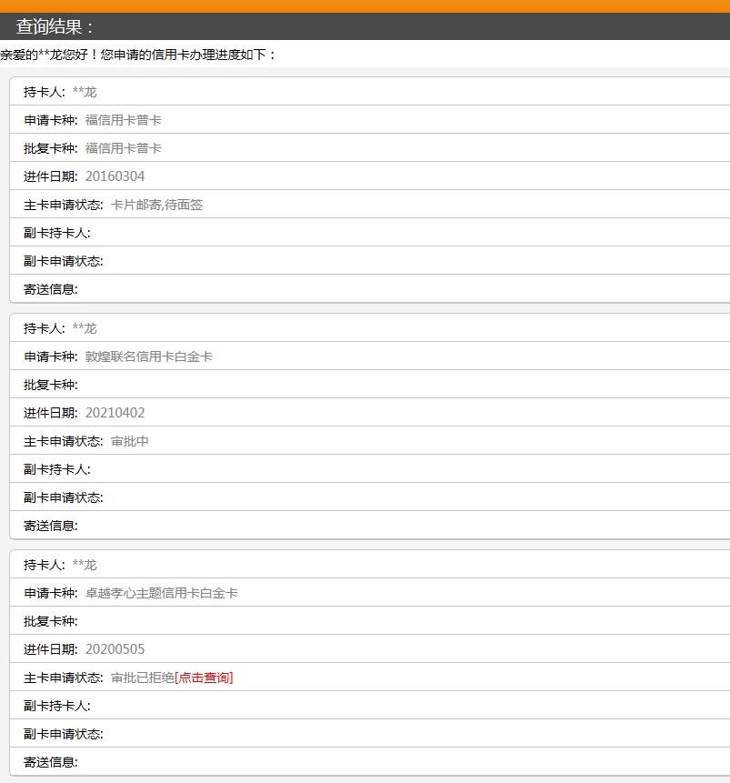This screenshot has height=783, width=730.
Task: Click the status text 审批中
Action: click(x=130, y=441)
